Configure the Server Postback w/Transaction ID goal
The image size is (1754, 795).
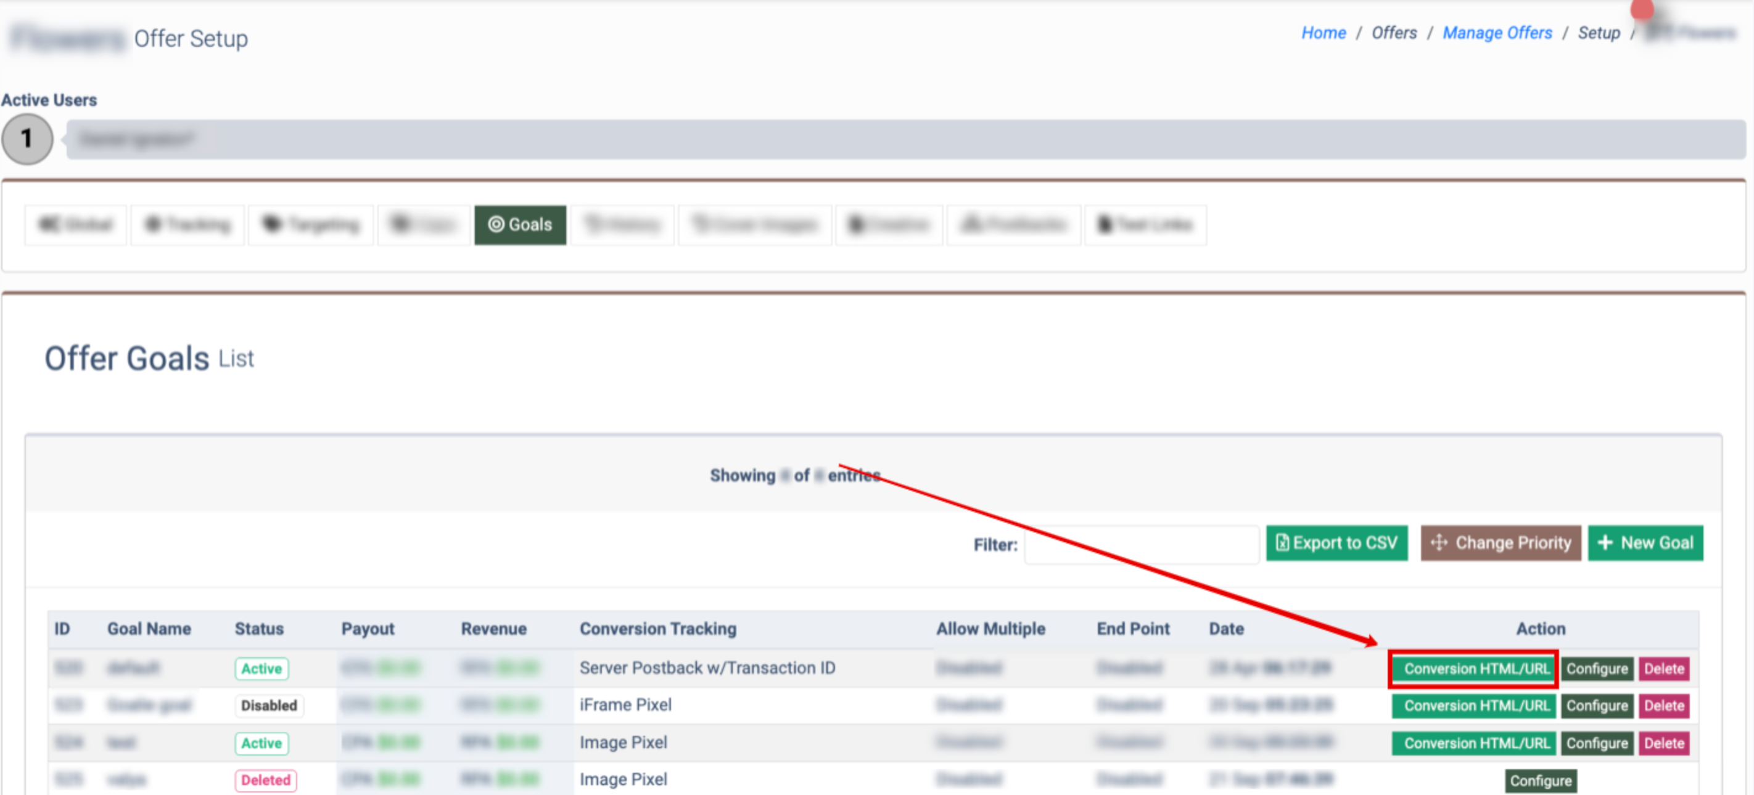[1596, 669]
